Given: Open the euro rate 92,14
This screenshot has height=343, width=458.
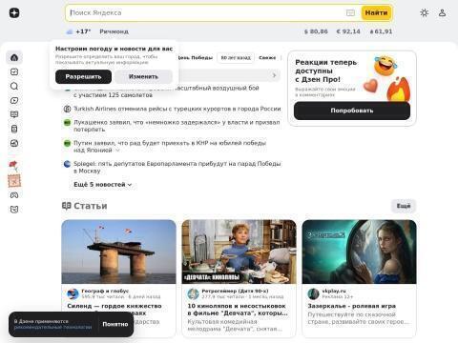Looking at the screenshot, I should [x=348, y=31].
